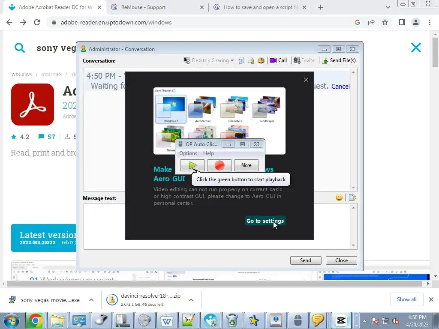Image resolution: width=439 pixels, height=329 pixels.
Task: Click the red record button in OP Auto Clicker
Action: click(219, 165)
